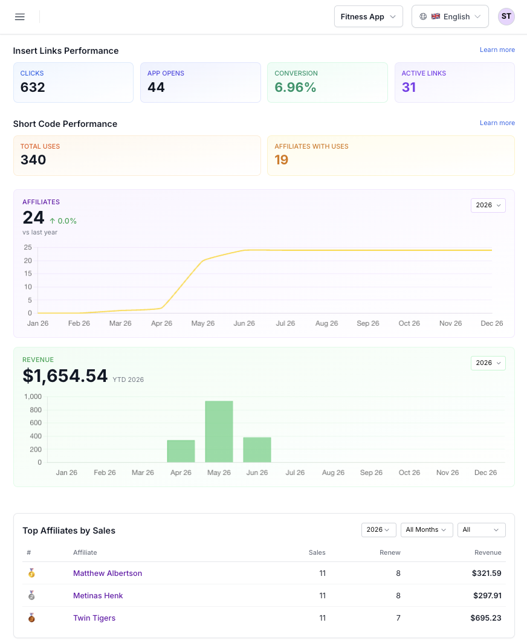The height and width of the screenshot is (643, 527).
Task: Click the silver medal icon for Metinas Henk
Action: coord(31,595)
